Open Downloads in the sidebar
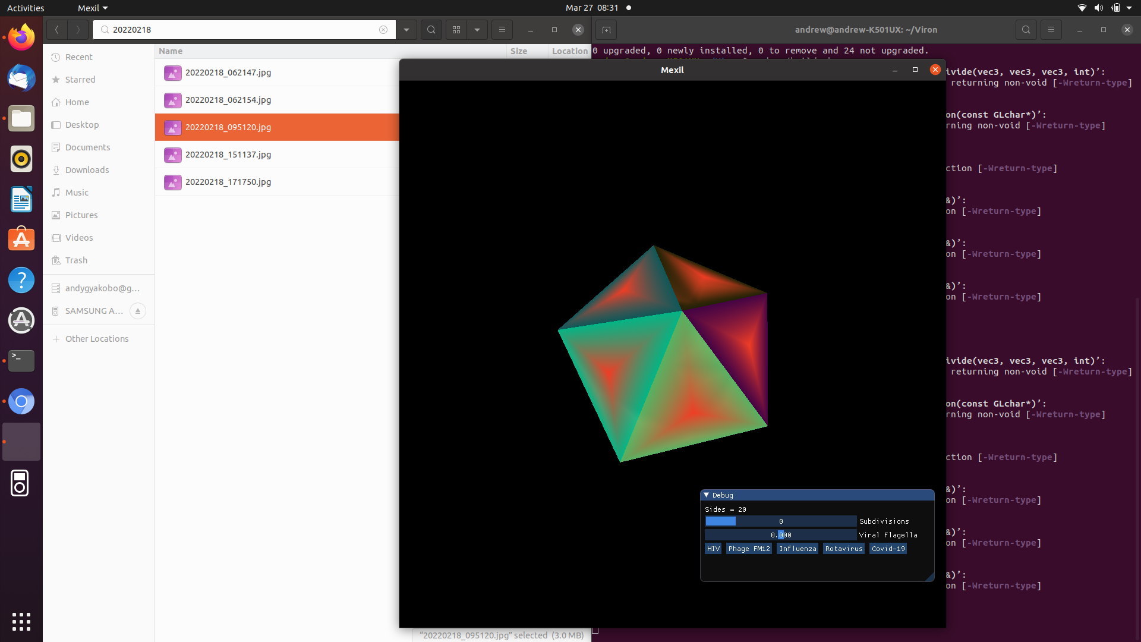This screenshot has width=1141, height=642. coord(87,170)
